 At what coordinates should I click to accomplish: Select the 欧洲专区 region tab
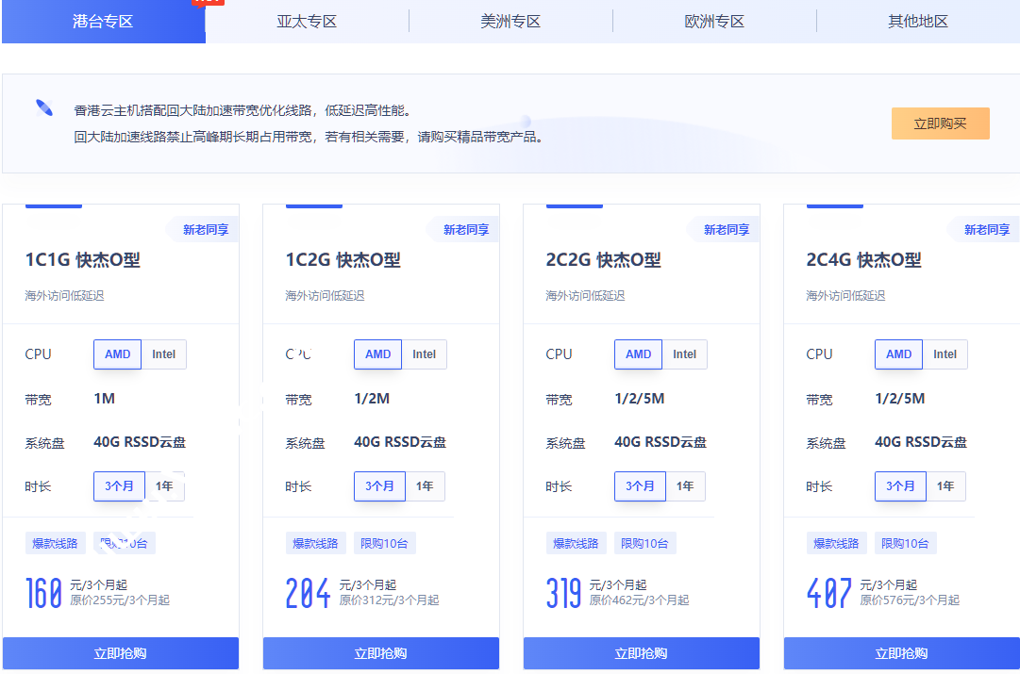[x=714, y=21]
